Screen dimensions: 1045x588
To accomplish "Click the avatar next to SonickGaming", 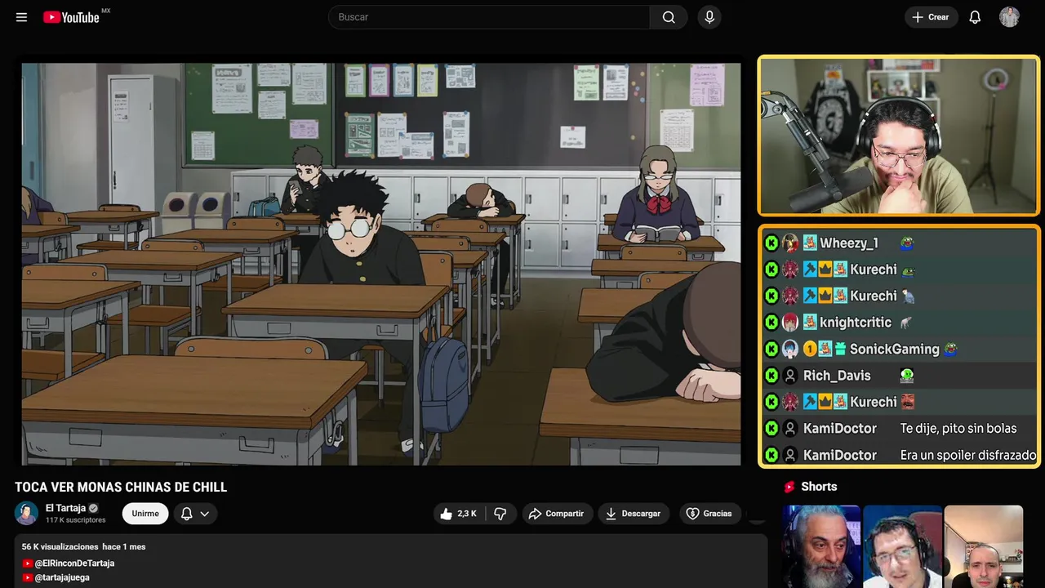I will click(x=789, y=349).
